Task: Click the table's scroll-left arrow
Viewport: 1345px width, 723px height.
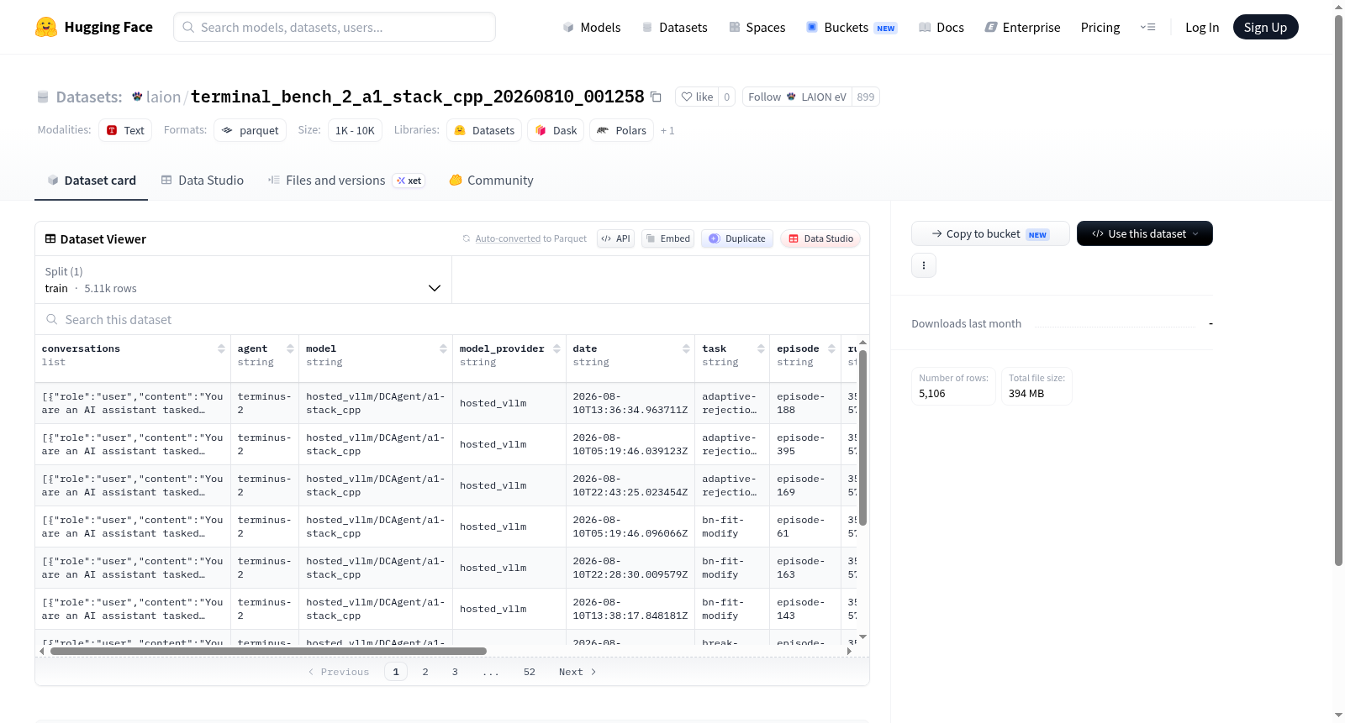Action: click(42, 651)
